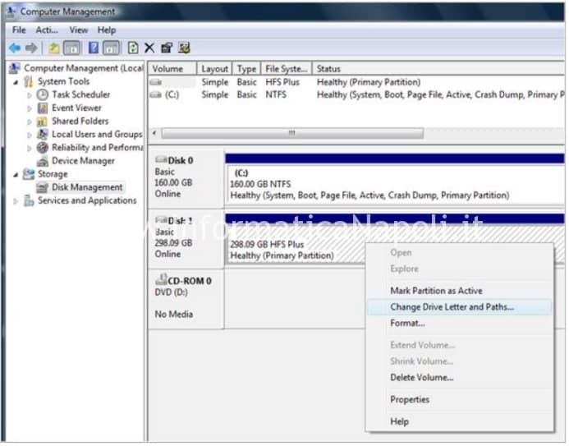Click the Back arrow toolbar icon
Image resolution: width=569 pixels, height=446 pixels.
tap(15, 48)
